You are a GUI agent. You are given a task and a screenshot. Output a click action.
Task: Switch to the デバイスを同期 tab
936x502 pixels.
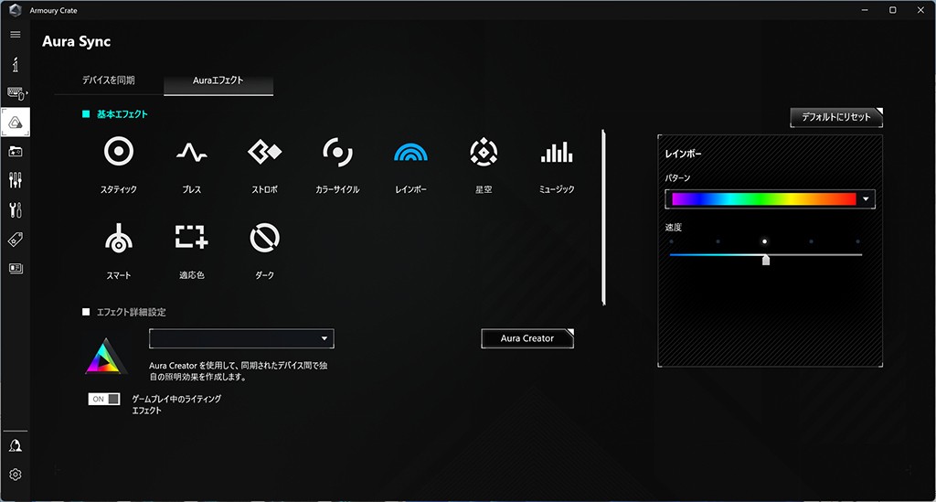[x=108, y=80]
